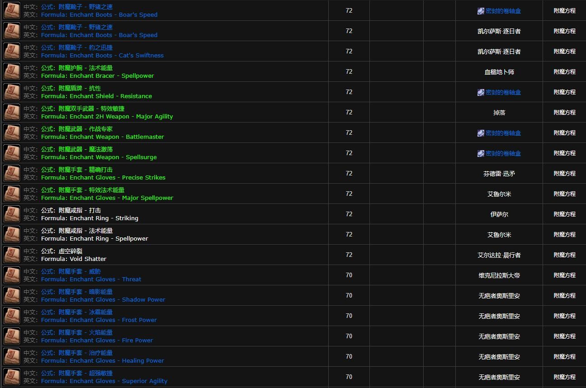Click the small box icon in the Spellsurge row
Screen dimensions: 586x388
point(481,153)
